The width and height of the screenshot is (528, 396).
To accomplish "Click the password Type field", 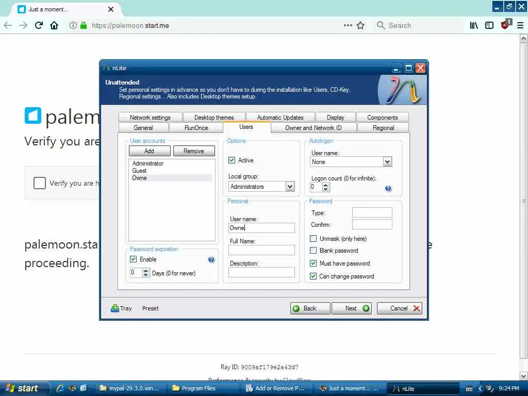I will tap(372, 212).
